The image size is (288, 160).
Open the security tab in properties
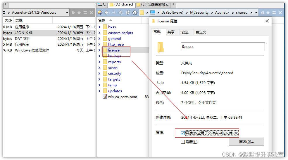click(x=185, y=32)
